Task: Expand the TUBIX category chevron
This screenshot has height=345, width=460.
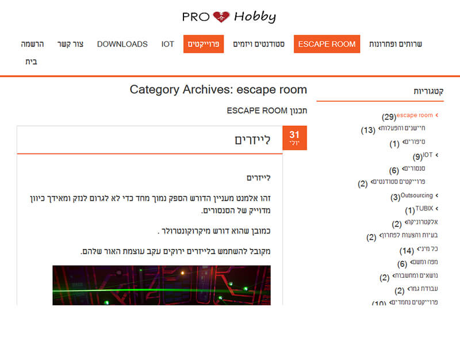Action: [437, 209]
